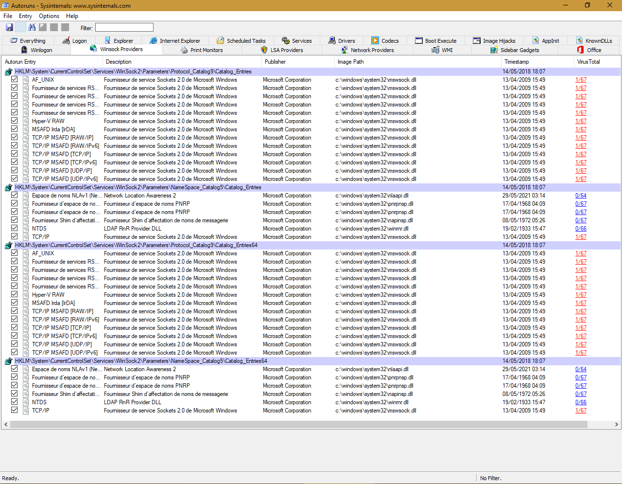Click the computer icon on the Explorer tab
Image resolution: width=622 pixels, height=484 pixels.
(x=108, y=40)
